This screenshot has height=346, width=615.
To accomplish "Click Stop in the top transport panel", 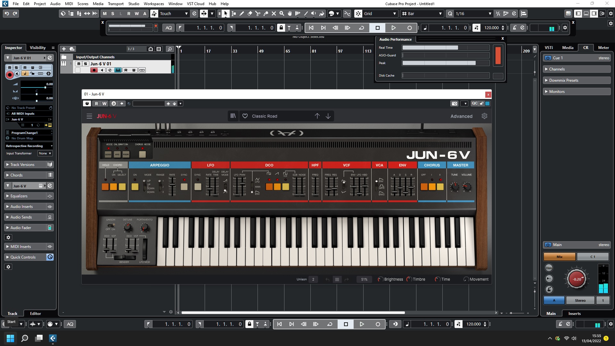I will pos(378,28).
